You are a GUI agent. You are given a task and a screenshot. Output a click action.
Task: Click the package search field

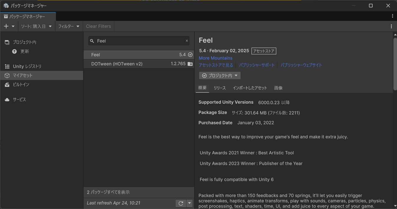139,41
